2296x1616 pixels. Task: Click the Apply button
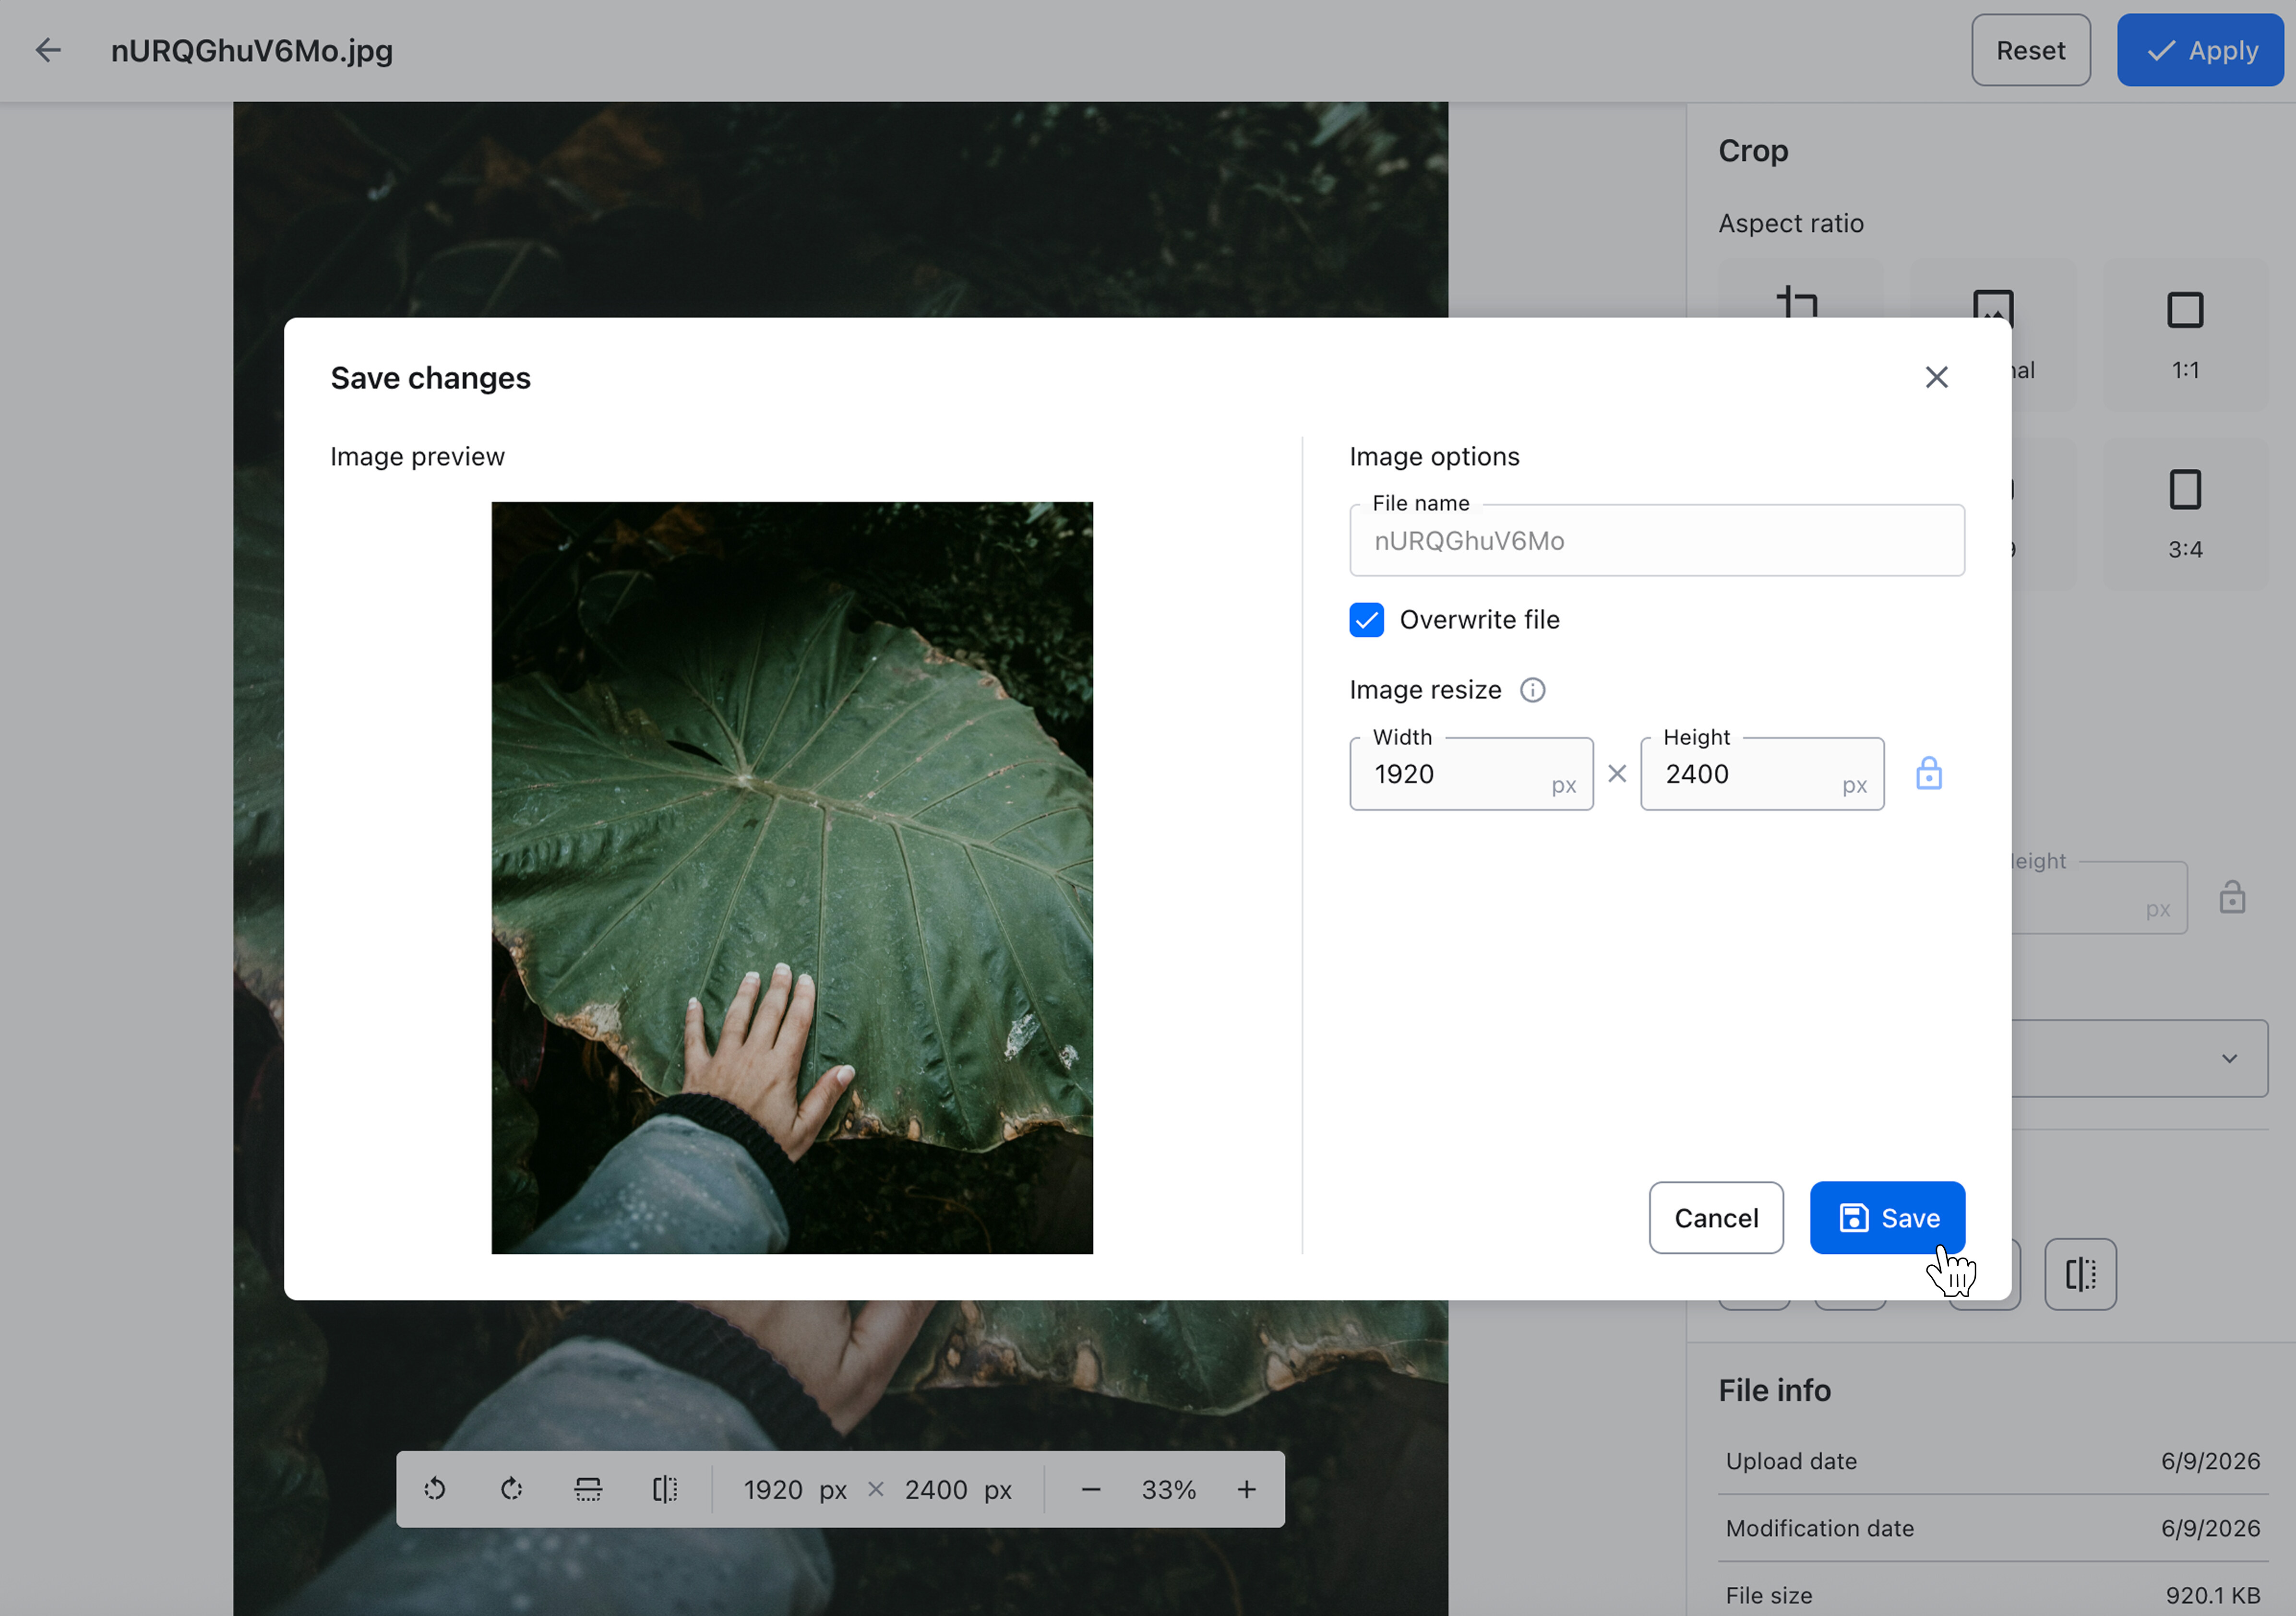2199,50
